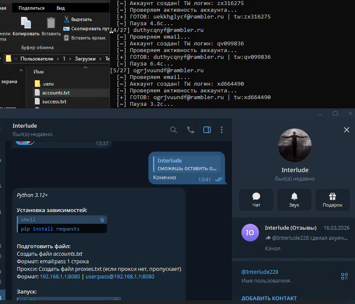Open search in the Interlude chat

pos(174,130)
